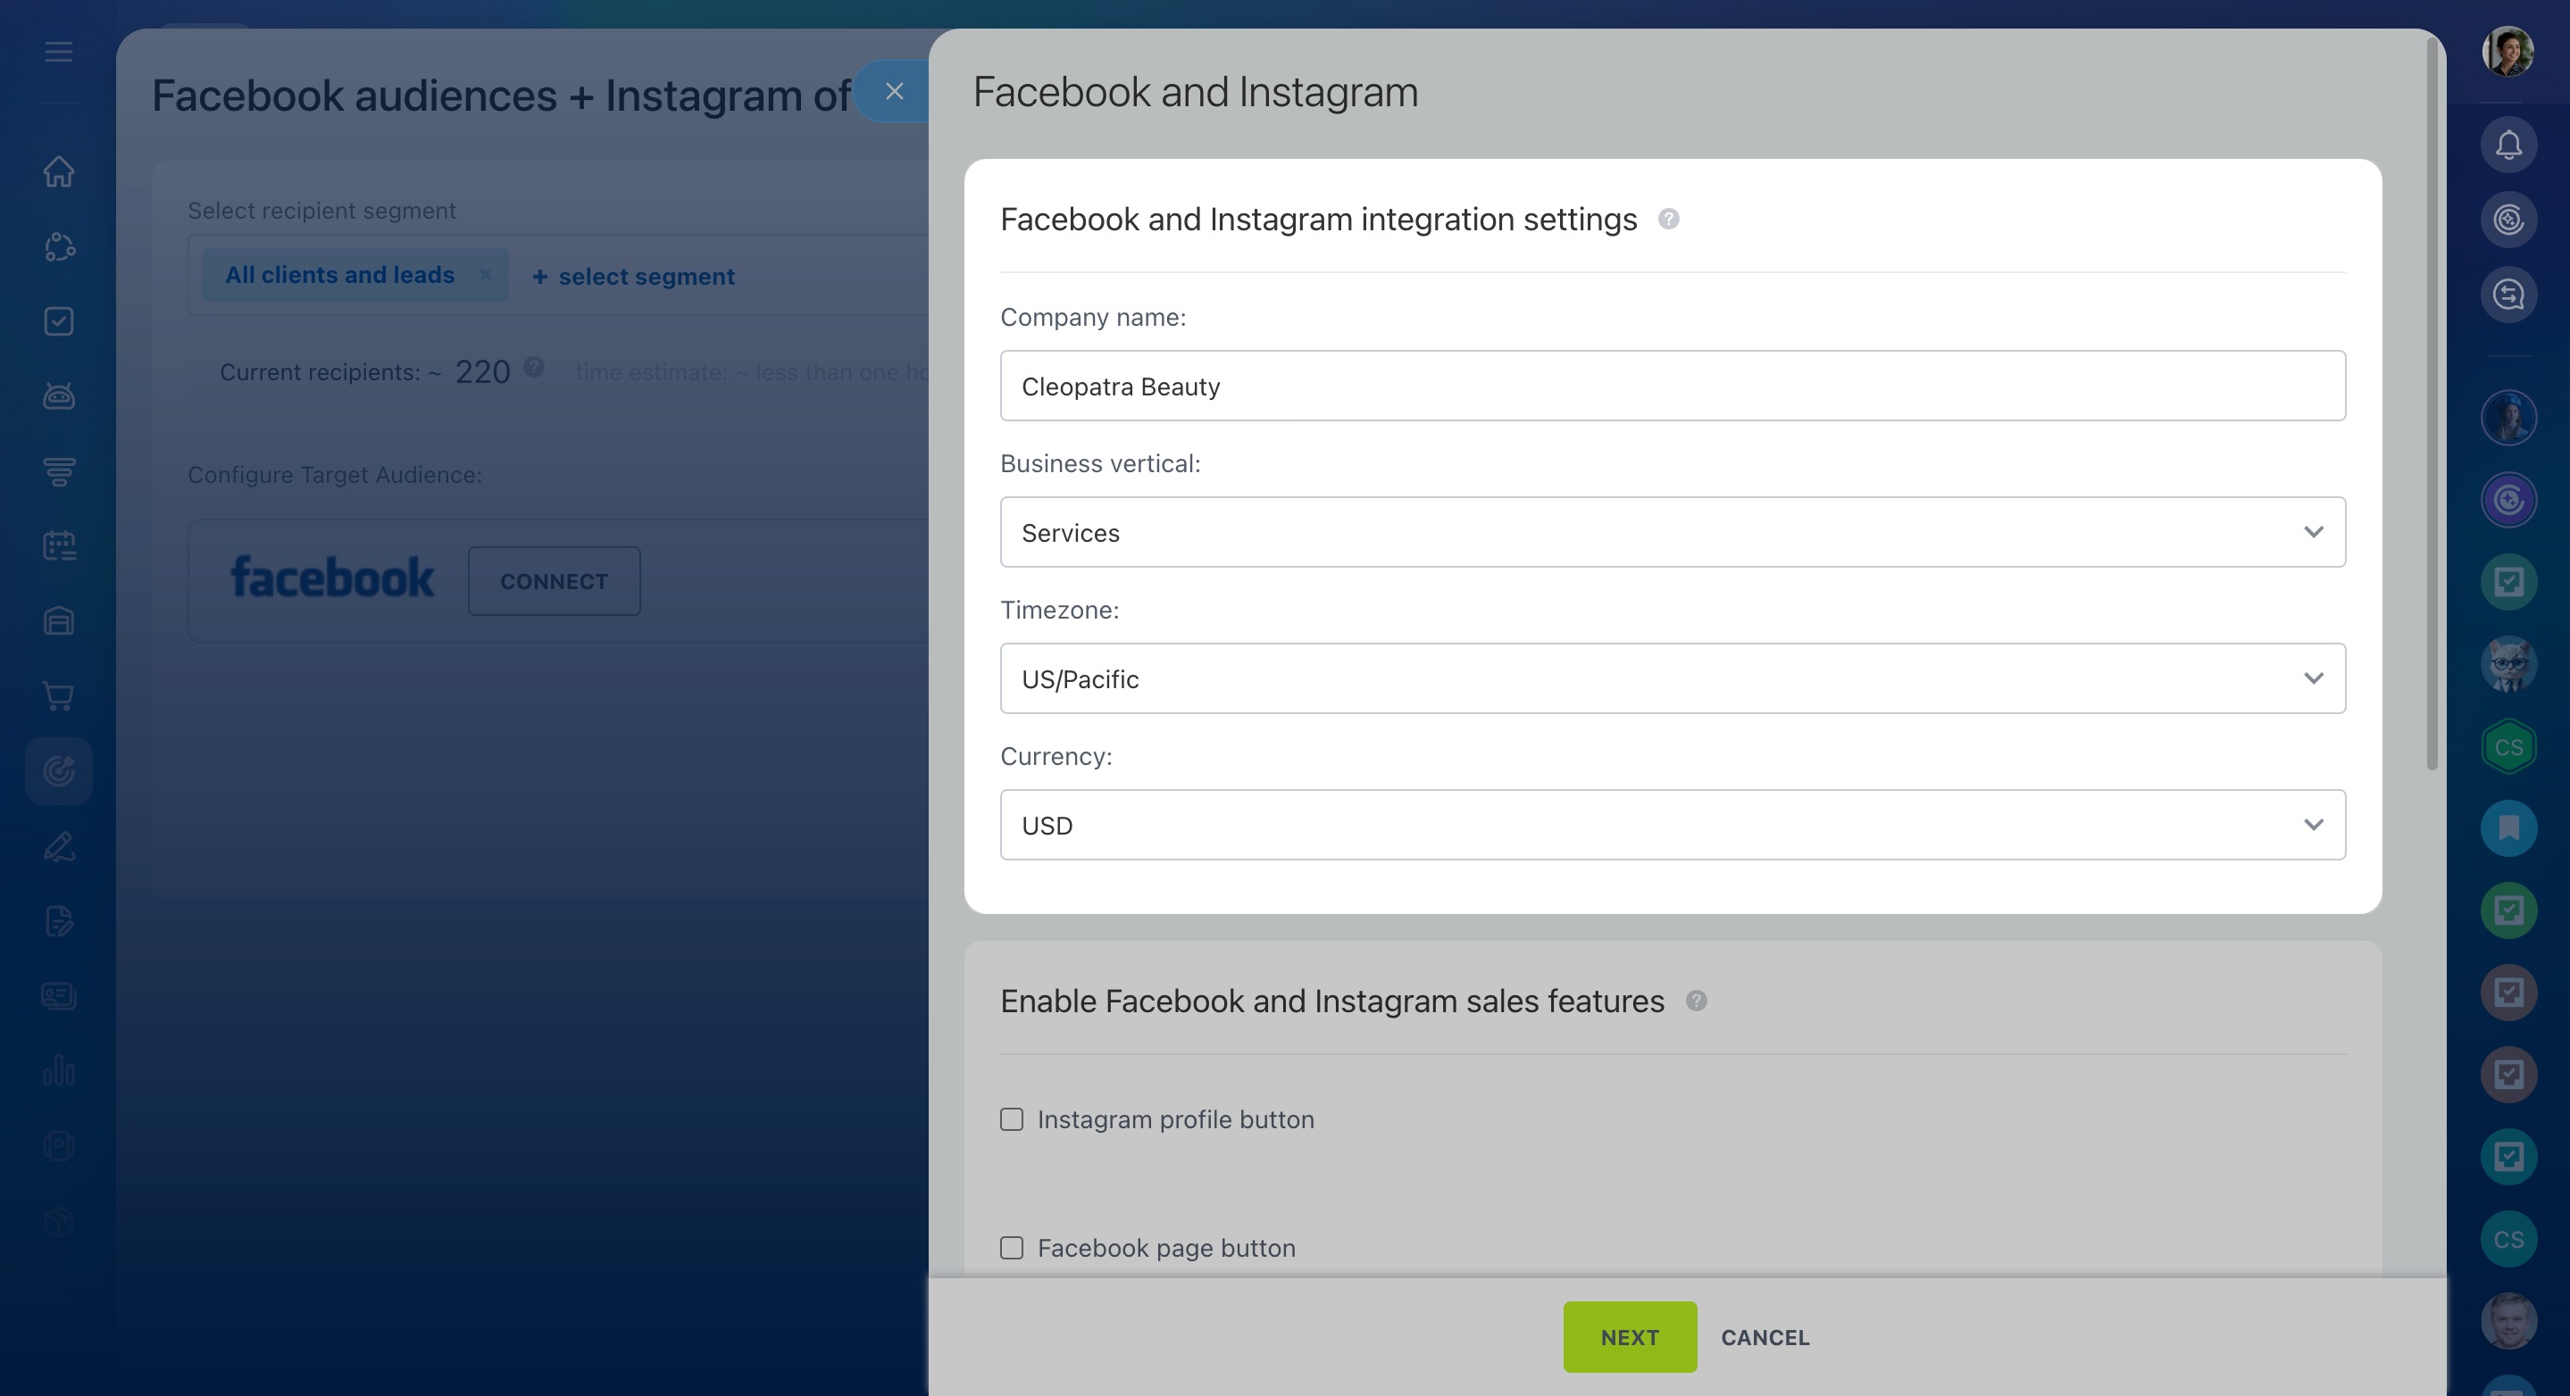The height and width of the screenshot is (1396, 2570).
Task: Click the notifications bell icon
Action: click(2508, 145)
